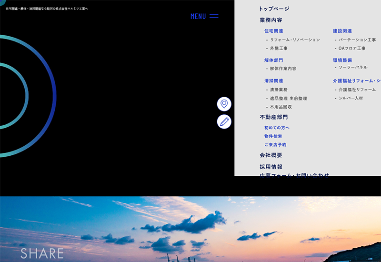
Task: Click the map pin location icon
Action: click(x=224, y=104)
